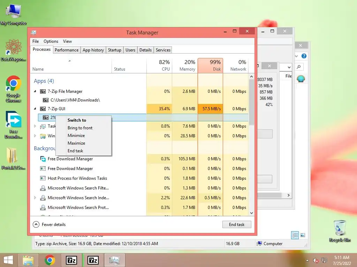Sort by the Disk column header
The image size is (357, 267).
click(210, 65)
